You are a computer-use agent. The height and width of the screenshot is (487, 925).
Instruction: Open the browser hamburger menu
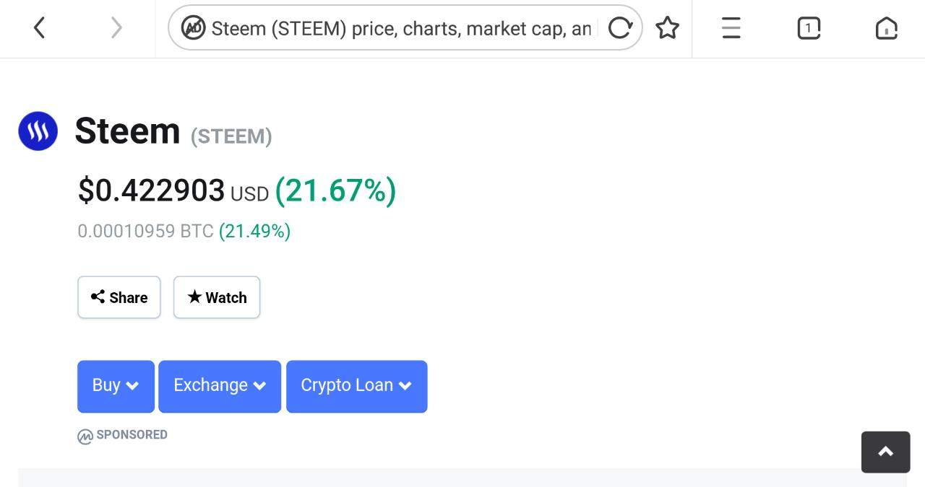point(731,28)
